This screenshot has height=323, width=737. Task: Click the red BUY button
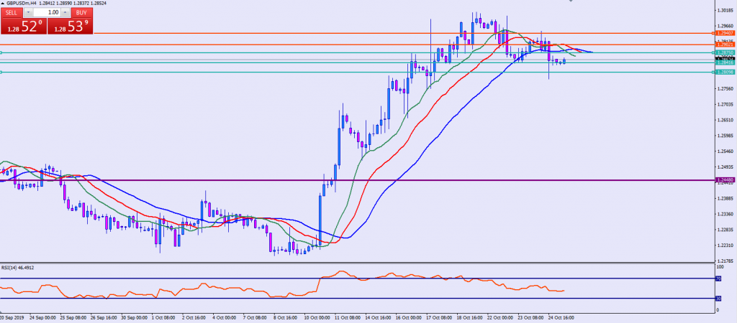click(x=82, y=12)
